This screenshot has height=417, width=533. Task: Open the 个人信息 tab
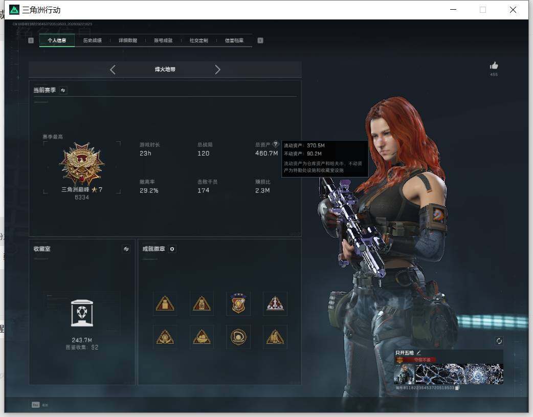point(57,40)
